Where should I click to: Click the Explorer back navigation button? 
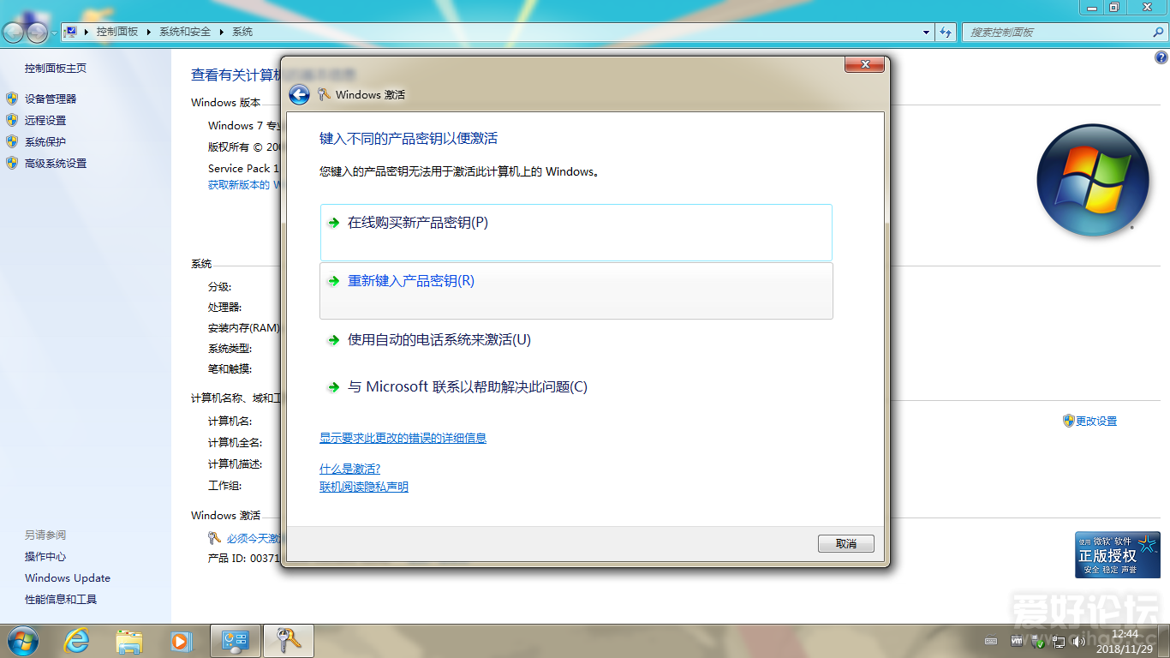coord(14,33)
